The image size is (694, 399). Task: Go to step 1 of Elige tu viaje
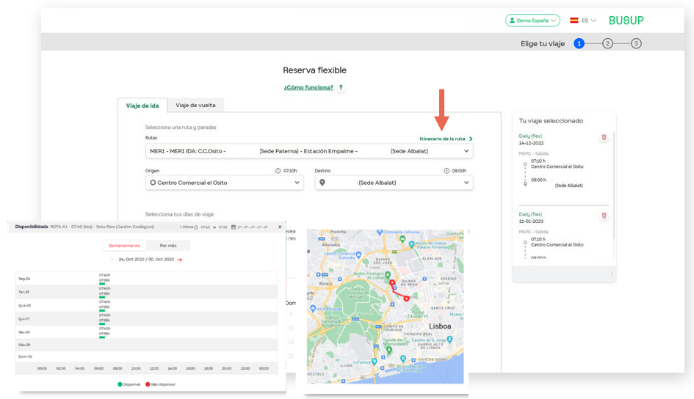click(579, 43)
